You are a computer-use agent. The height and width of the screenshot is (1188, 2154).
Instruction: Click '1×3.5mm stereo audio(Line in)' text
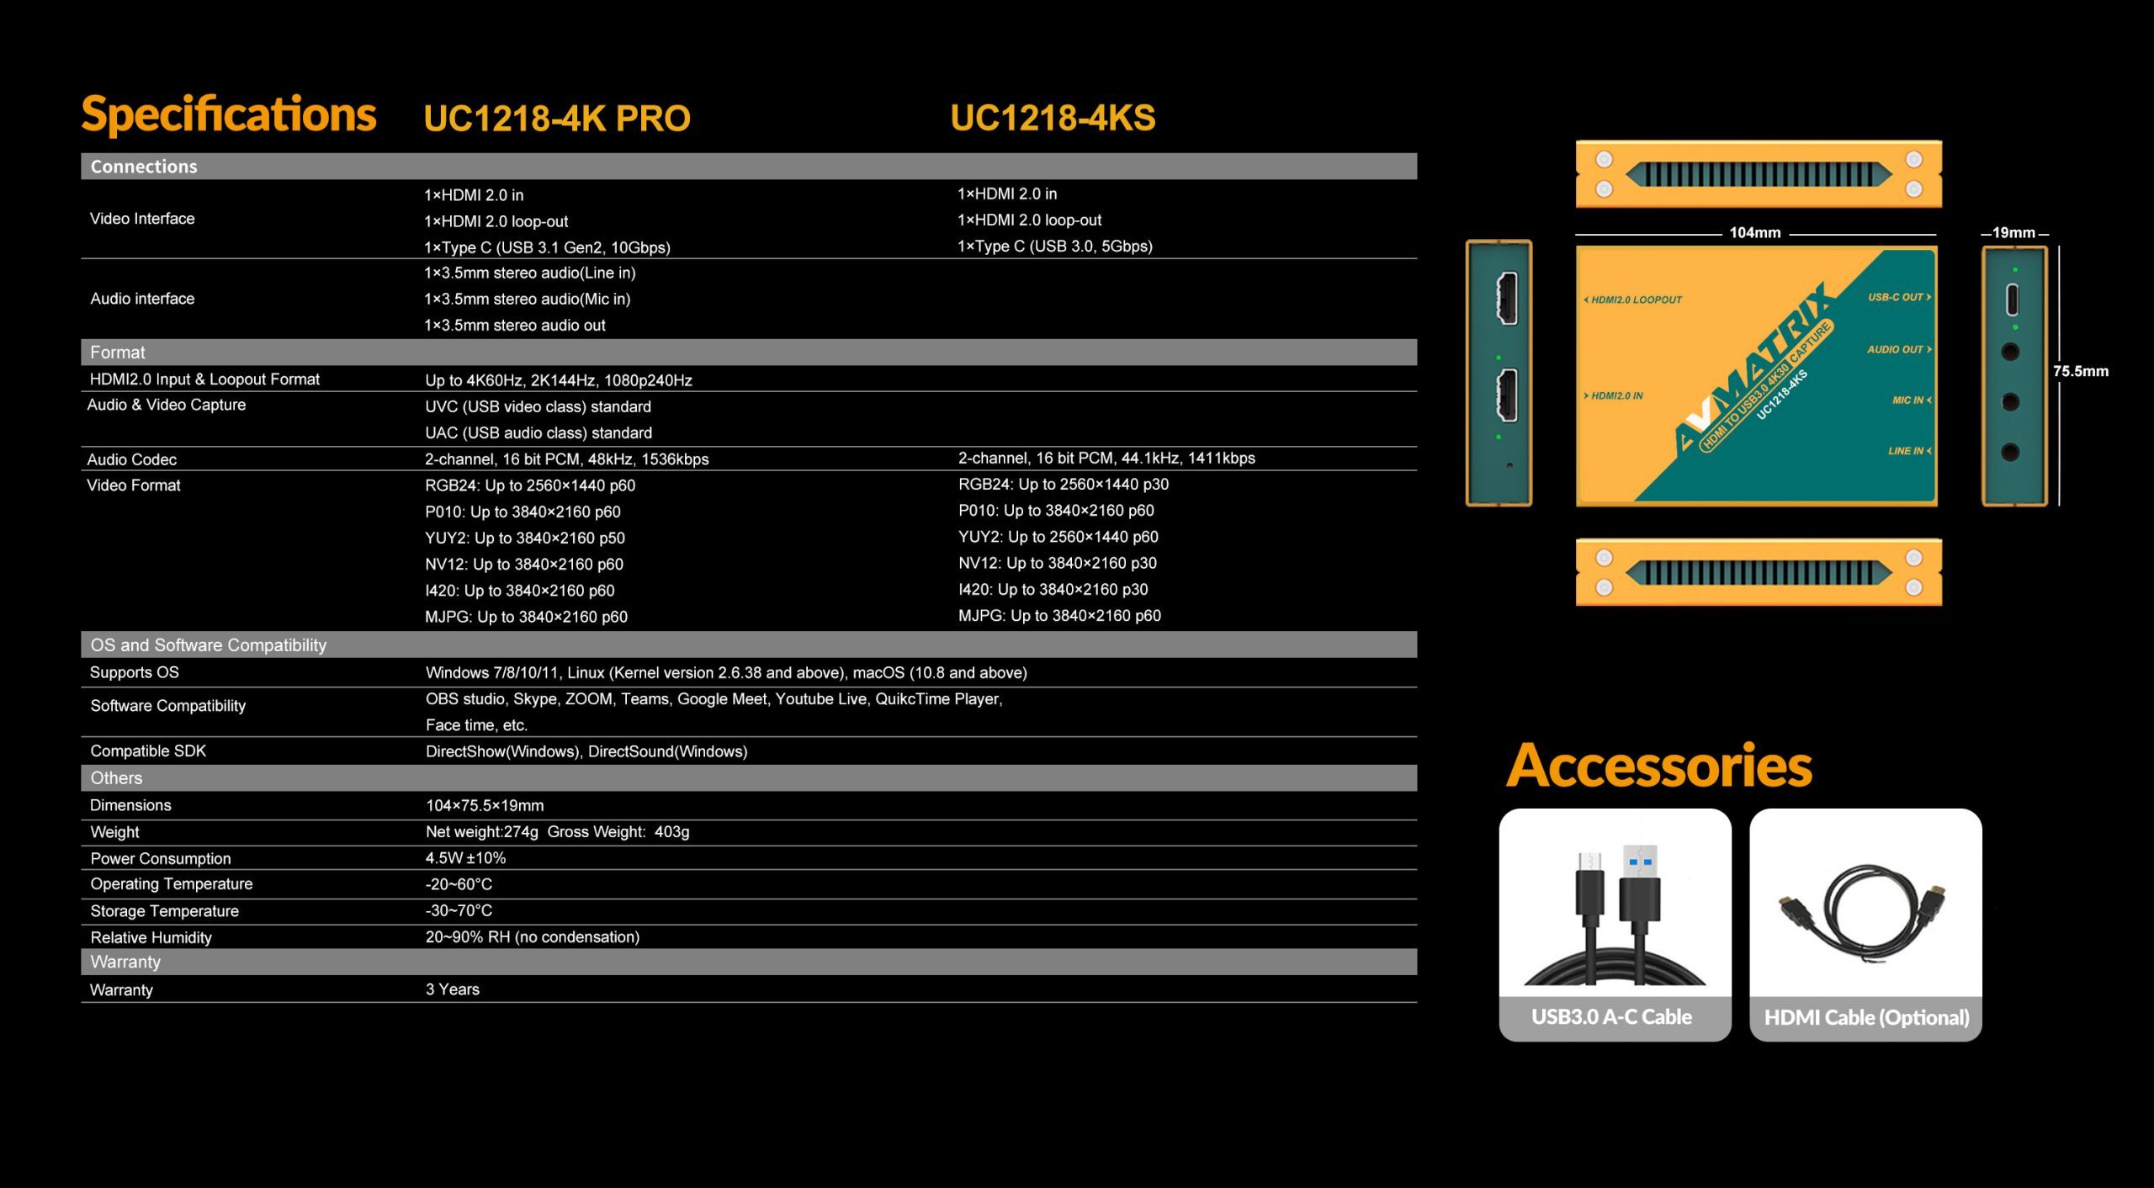[x=529, y=273]
